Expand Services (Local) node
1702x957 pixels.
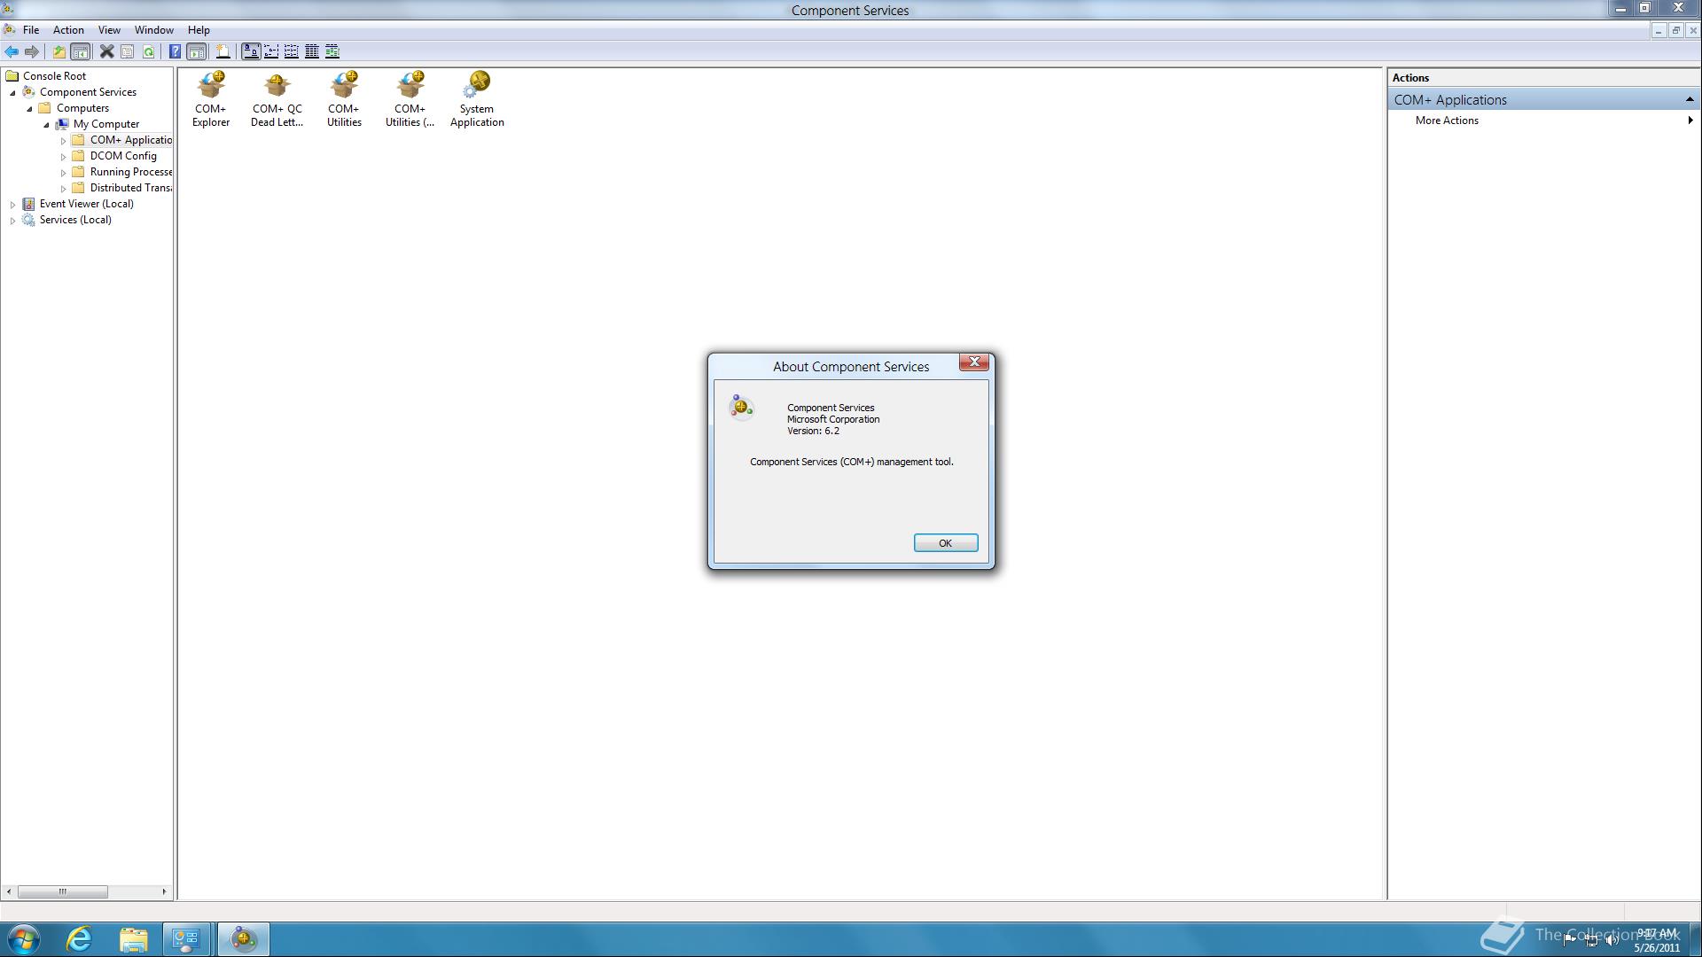click(x=13, y=220)
